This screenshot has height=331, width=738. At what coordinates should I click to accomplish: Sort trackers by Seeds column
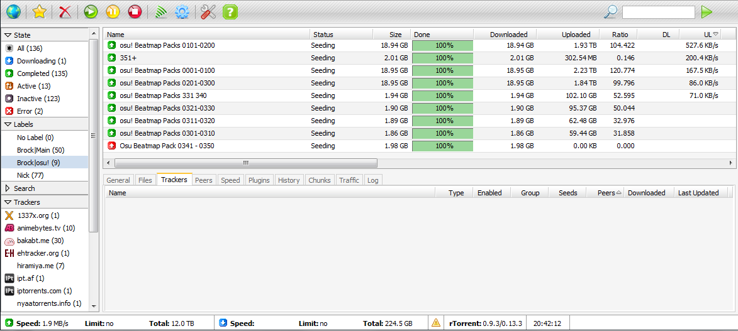pyautogui.click(x=567, y=193)
